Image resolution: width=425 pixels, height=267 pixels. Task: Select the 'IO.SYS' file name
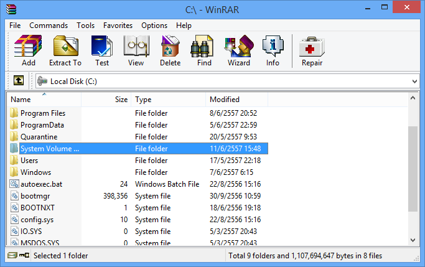point(31,232)
